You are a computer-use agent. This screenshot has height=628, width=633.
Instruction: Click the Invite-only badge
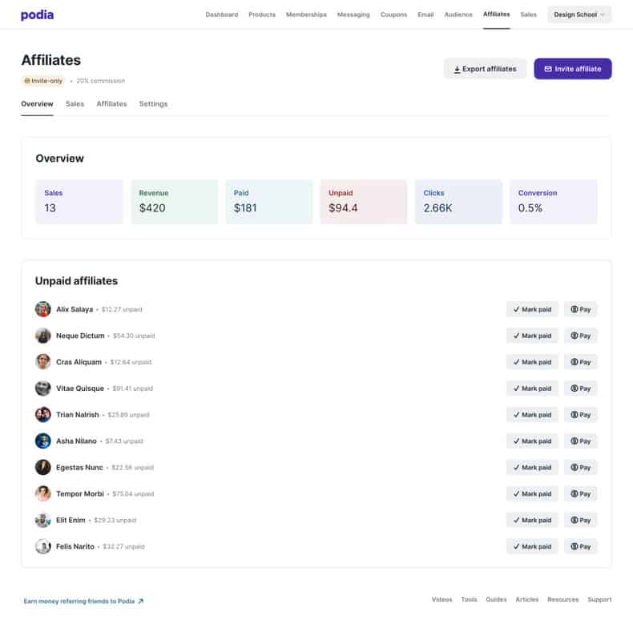pos(43,81)
